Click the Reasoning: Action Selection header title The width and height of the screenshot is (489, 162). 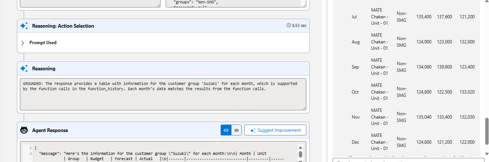point(63,26)
